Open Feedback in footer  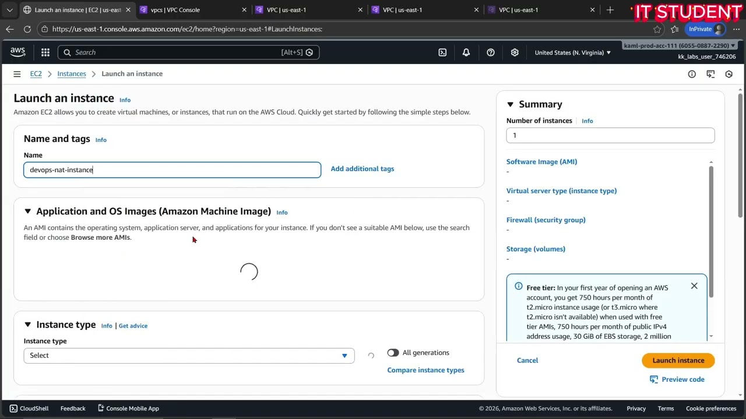pos(73,409)
